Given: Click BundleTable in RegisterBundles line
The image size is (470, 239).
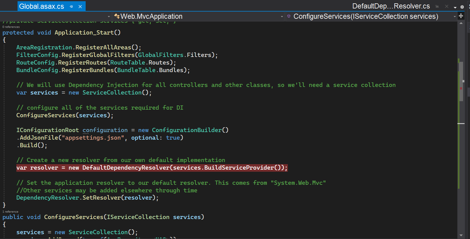Looking at the screenshot, I should pyautogui.click(x=136, y=70).
